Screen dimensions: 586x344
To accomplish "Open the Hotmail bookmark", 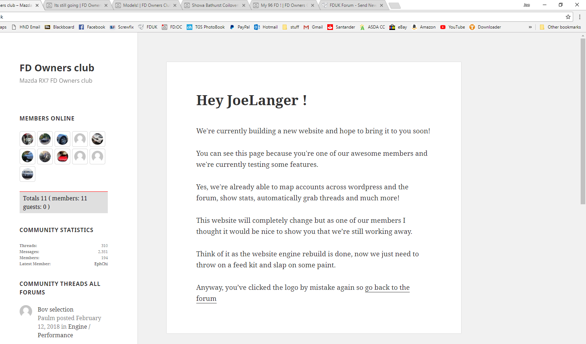I will [266, 27].
